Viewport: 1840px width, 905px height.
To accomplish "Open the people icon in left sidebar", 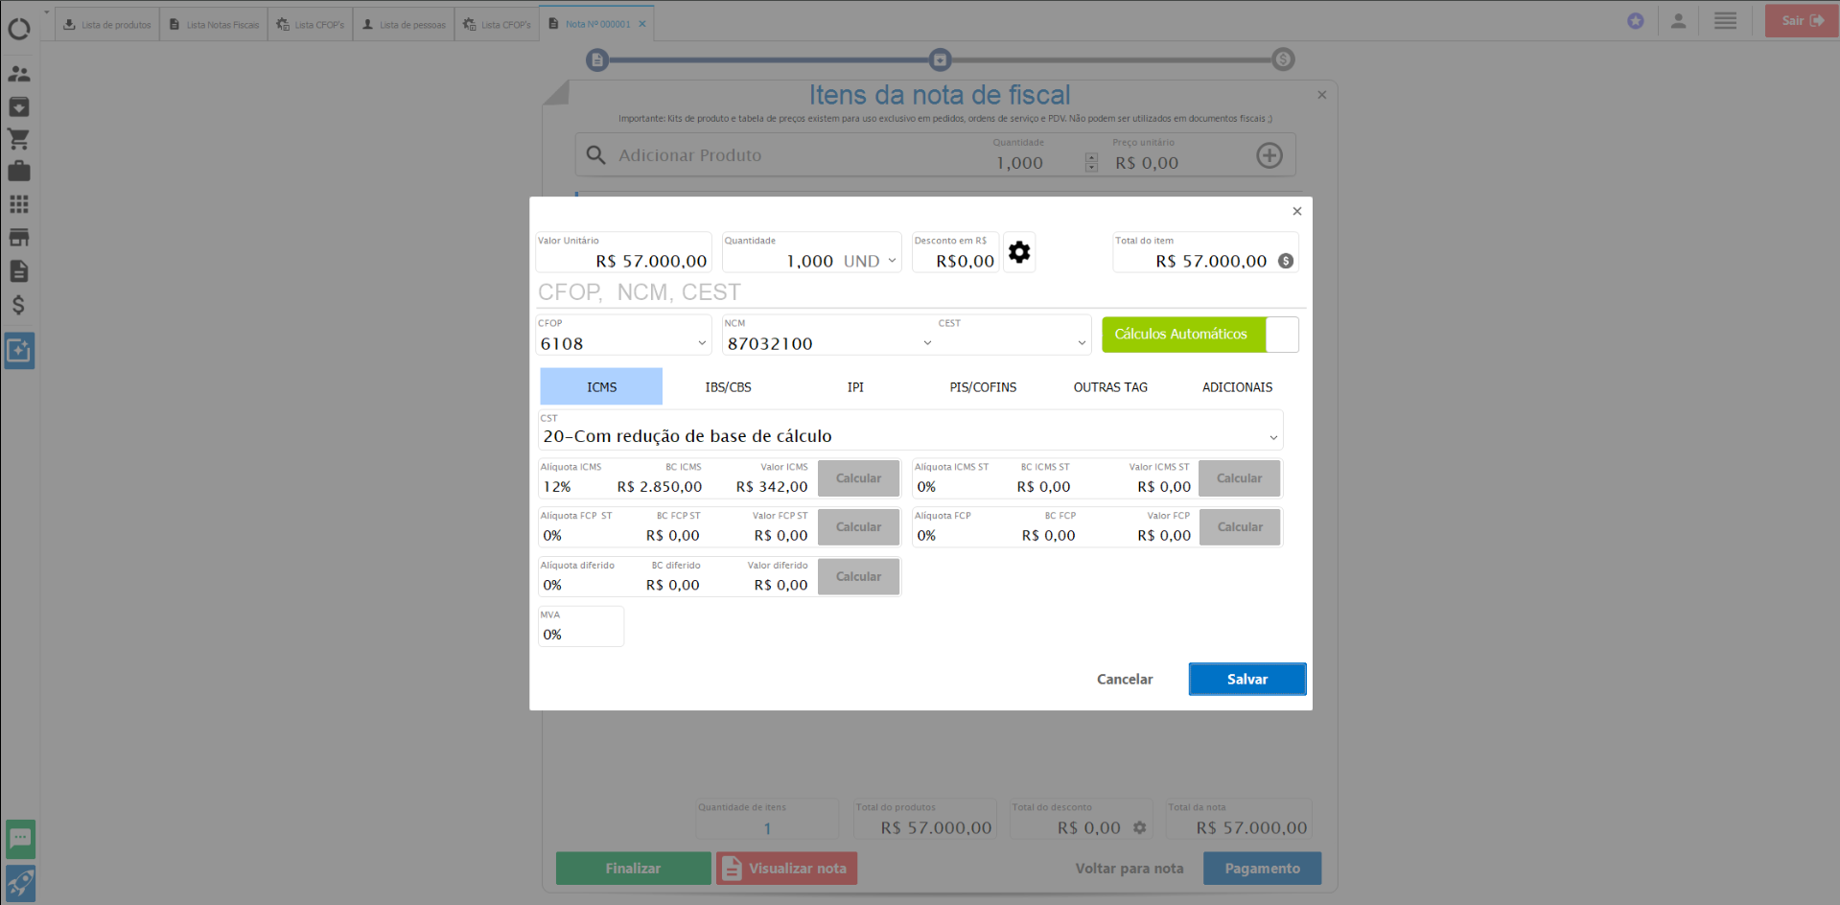I will coord(18,74).
